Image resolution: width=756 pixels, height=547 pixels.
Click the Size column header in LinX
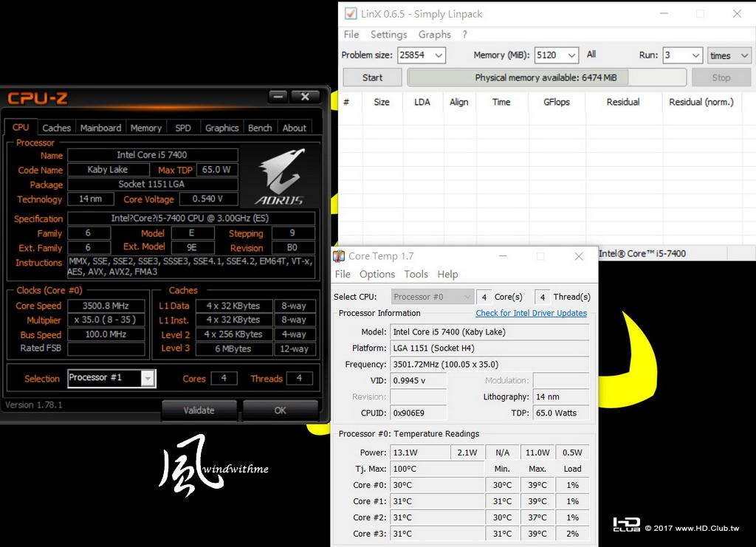pos(382,102)
